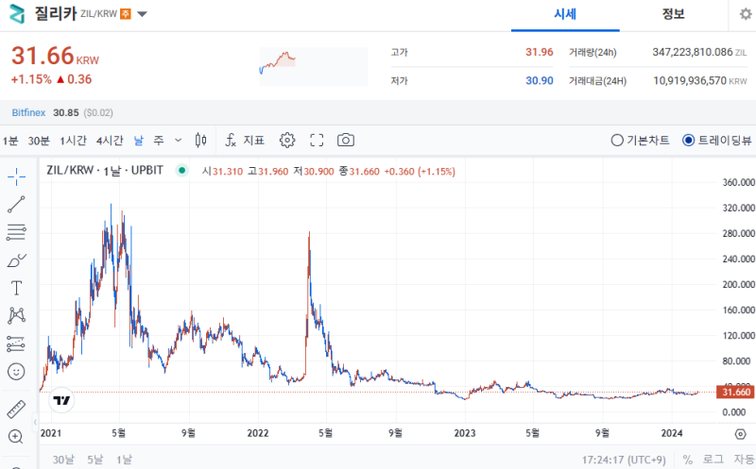Click the Zilliqa coin logo

click(x=17, y=13)
